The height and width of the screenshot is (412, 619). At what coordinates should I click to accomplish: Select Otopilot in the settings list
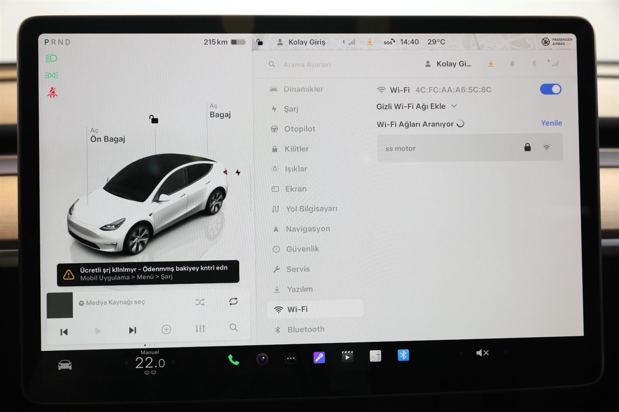[293, 129]
